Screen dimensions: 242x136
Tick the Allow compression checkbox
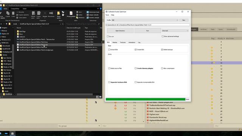(x=162, y=68)
